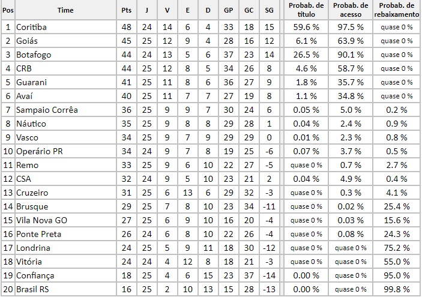Open the Botafogo team entry

[x=34, y=55]
